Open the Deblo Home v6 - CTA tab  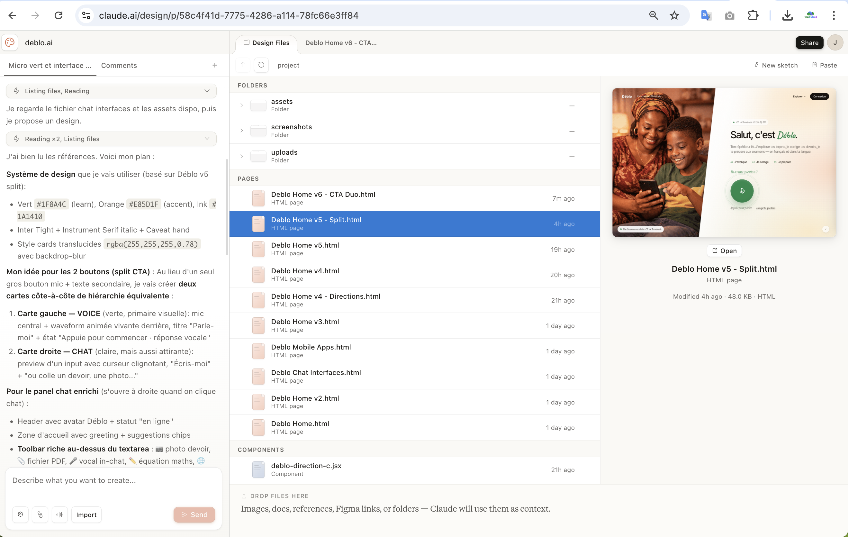[340, 43]
